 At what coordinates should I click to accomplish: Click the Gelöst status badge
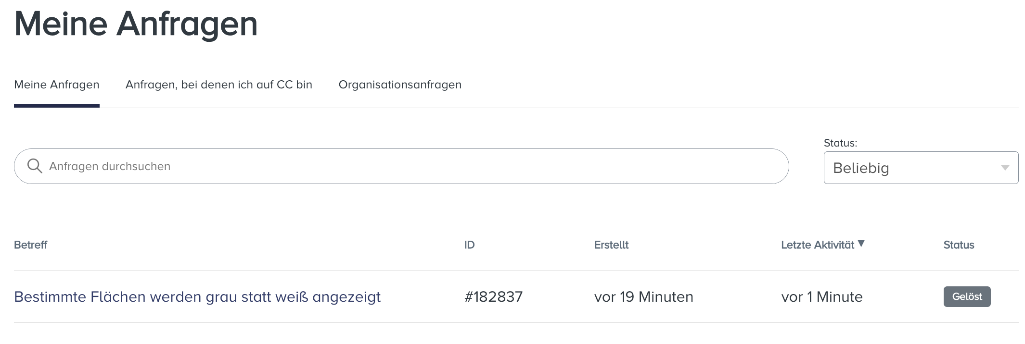967,297
